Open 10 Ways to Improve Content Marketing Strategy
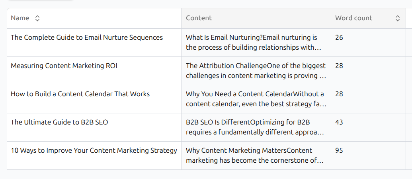The image size is (412, 179). (x=94, y=151)
